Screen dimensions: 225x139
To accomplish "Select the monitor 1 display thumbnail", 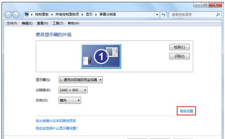I will pyautogui.click(x=101, y=56).
